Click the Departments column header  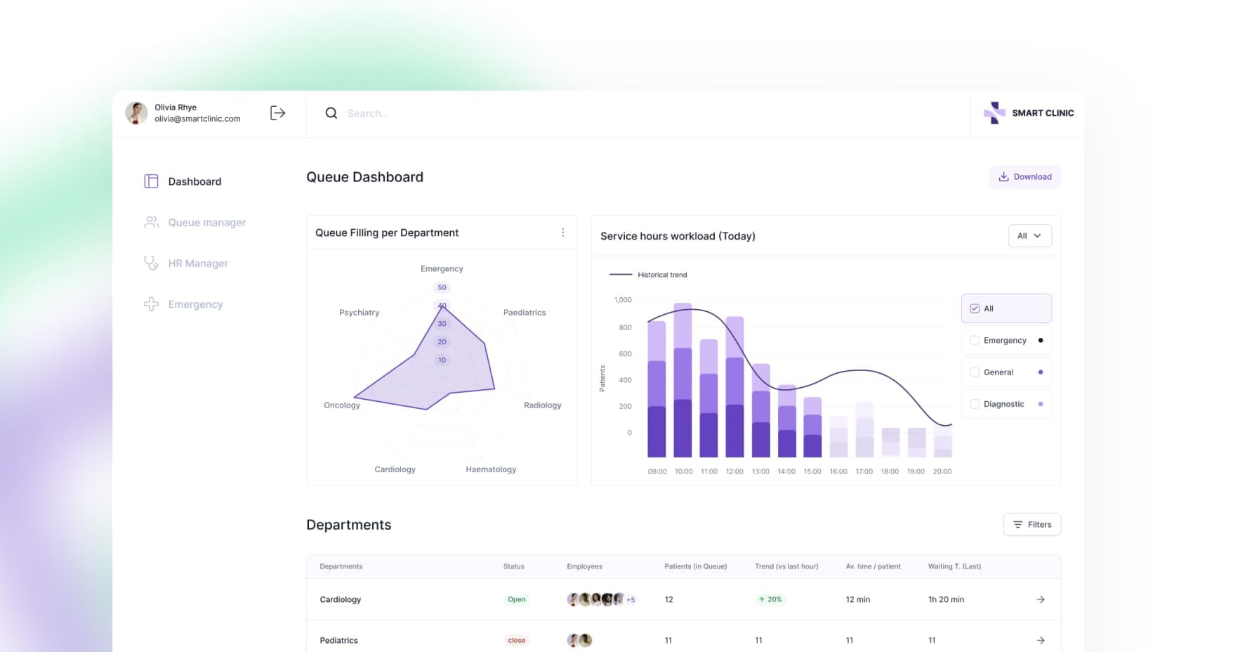341,566
